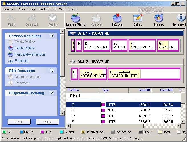Click partition list horizontal scroll right arrow
The height and width of the screenshot is (142, 187).
178,126
